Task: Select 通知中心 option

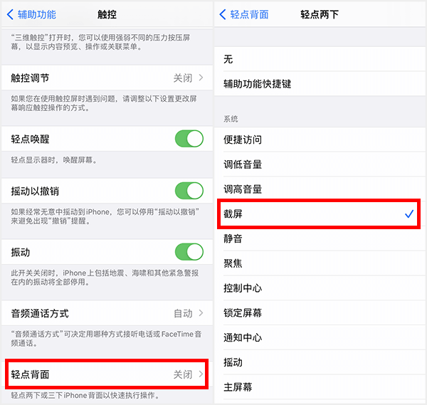Action: tap(320, 338)
